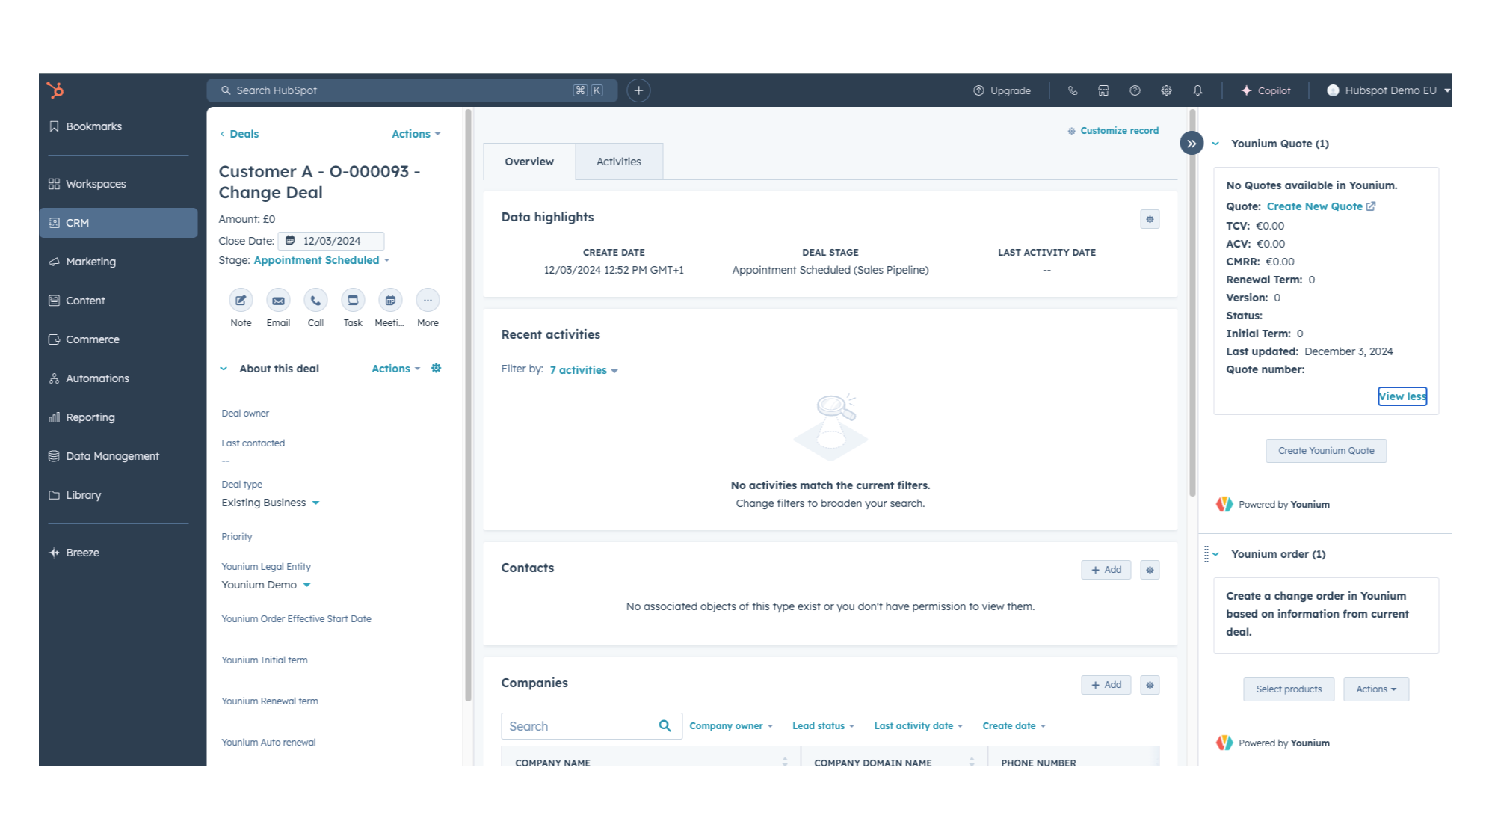Collapse the About this deal section
The width and height of the screenshot is (1492, 839).
pyautogui.click(x=224, y=369)
